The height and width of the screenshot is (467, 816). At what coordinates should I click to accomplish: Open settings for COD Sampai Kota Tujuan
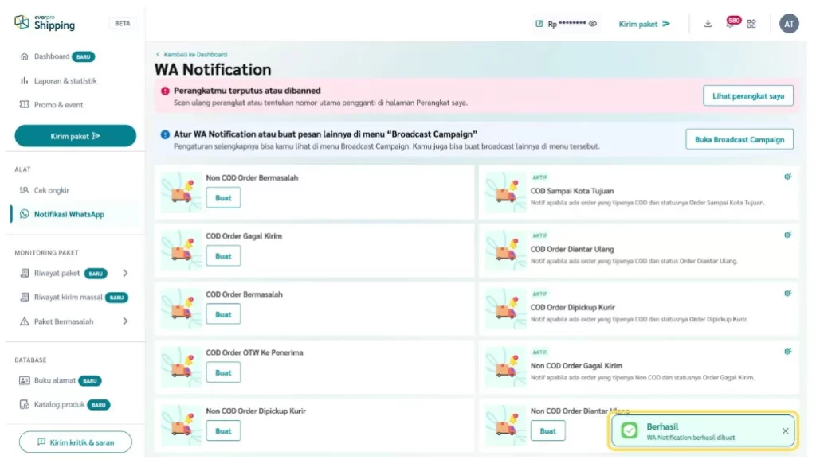click(787, 177)
